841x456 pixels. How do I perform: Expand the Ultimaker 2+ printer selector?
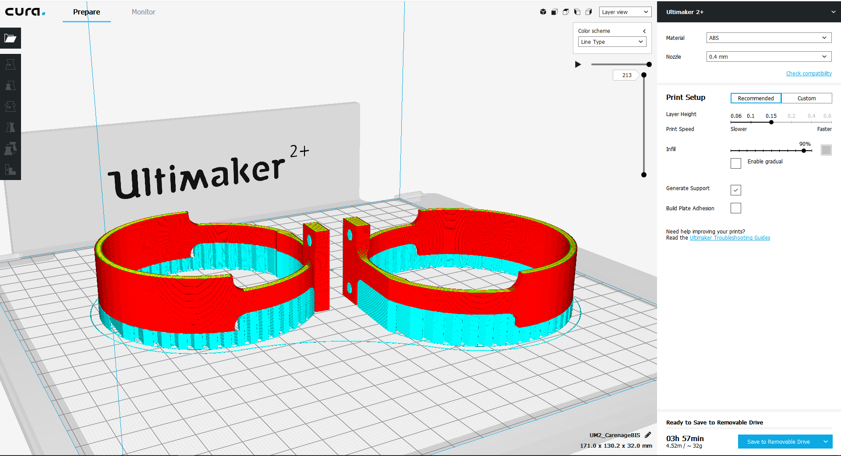(749, 12)
